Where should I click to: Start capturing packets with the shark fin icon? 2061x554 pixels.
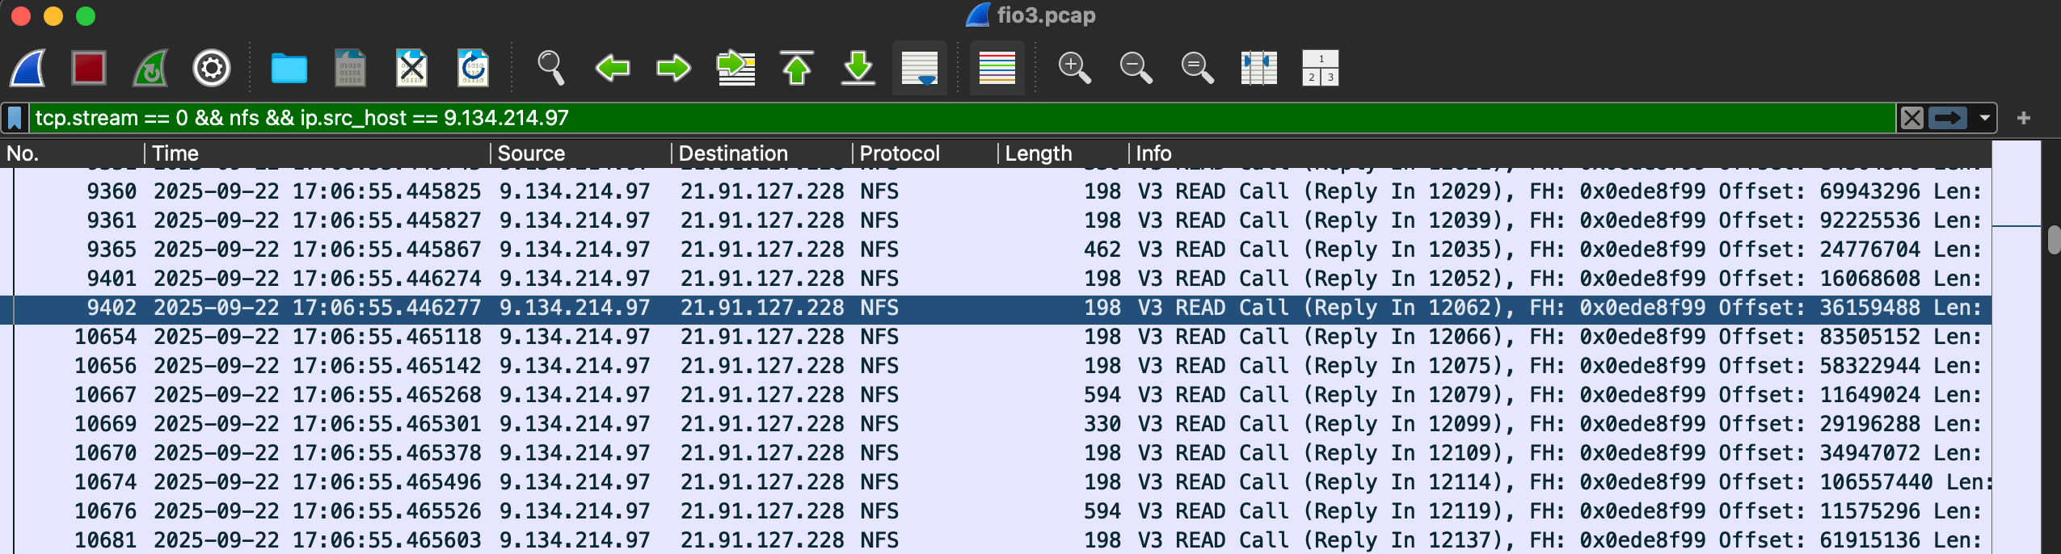point(27,68)
